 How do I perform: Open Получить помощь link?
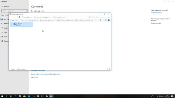(x=157, y=13)
